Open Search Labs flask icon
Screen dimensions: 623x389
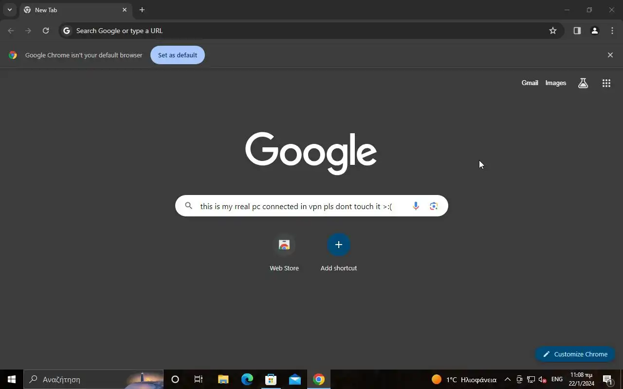583,83
